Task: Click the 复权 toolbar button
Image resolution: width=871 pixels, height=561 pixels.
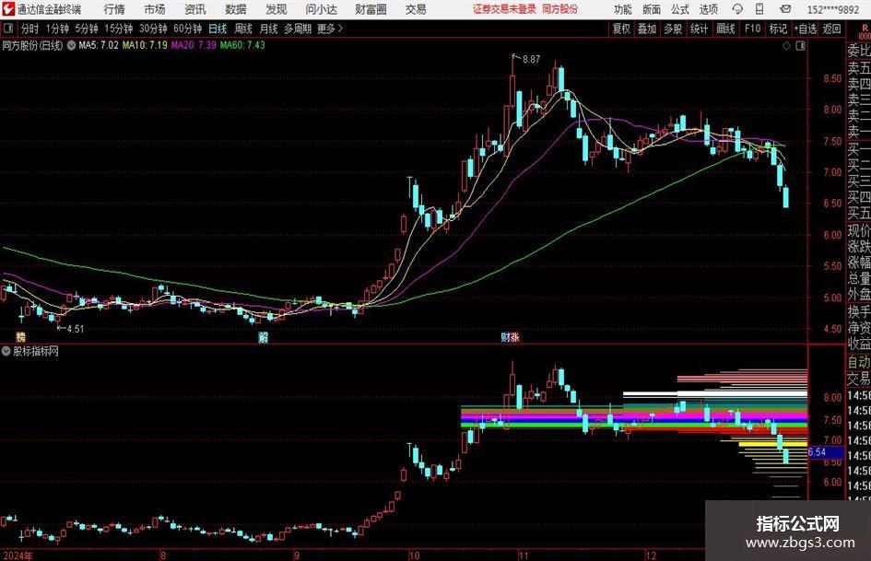Action: pyautogui.click(x=621, y=29)
